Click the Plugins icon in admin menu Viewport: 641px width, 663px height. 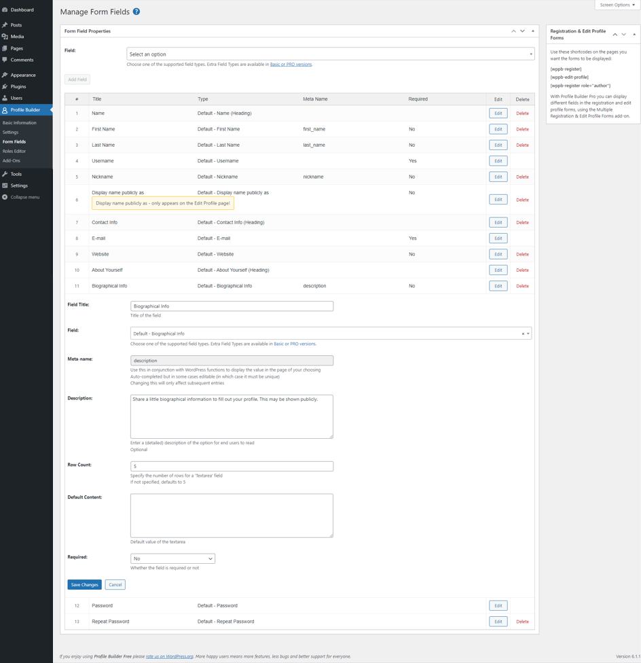tap(5, 86)
